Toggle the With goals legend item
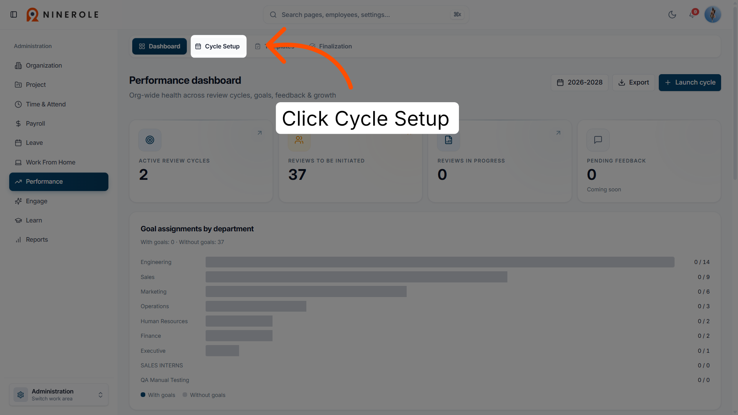 pyautogui.click(x=158, y=395)
